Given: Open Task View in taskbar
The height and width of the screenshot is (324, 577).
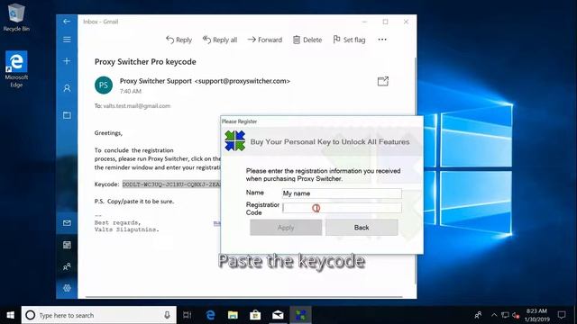Looking at the screenshot, I should pyautogui.click(x=188, y=315).
